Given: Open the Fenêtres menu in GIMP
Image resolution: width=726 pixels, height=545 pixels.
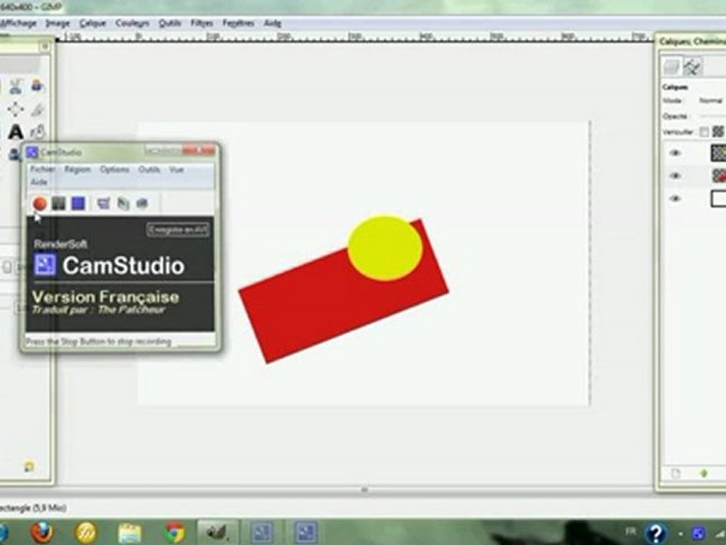Looking at the screenshot, I should pyautogui.click(x=238, y=23).
